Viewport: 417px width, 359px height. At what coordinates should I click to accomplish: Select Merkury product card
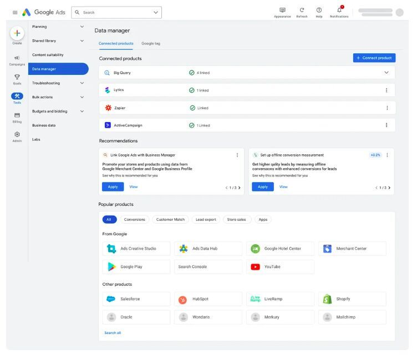(x=280, y=317)
